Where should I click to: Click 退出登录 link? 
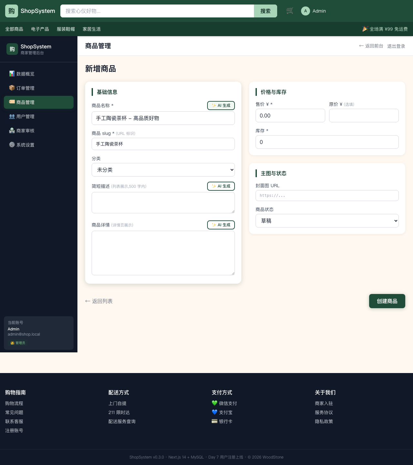tap(396, 46)
